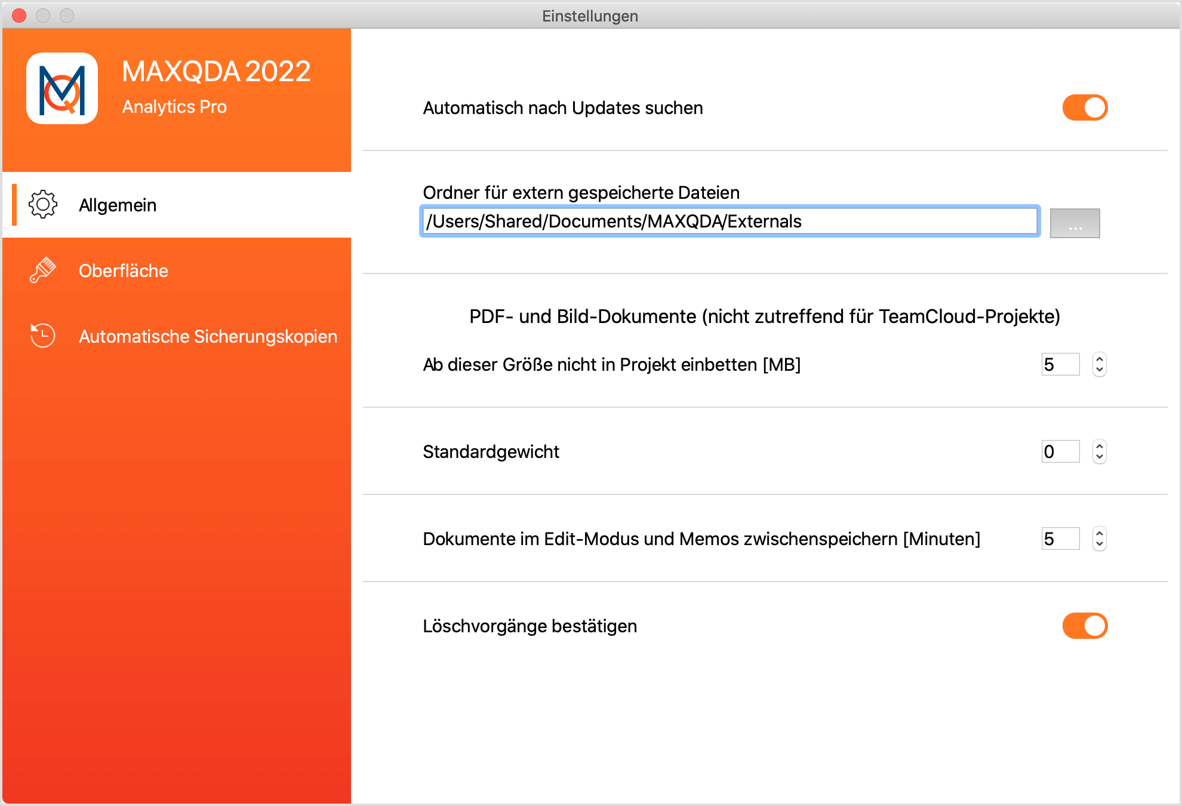The width and height of the screenshot is (1182, 806).
Task: Browse for folder with the ... button
Action: pos(1075,223)
